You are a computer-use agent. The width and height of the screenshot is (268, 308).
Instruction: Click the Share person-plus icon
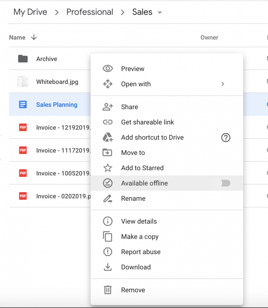[x=107, y=107]
